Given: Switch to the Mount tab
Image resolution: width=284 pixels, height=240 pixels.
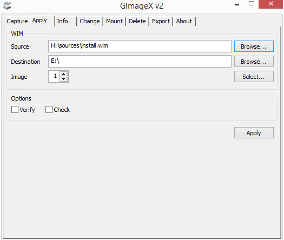Looking at the screenshot, I should pyautogui.click(x=115, y=21).
